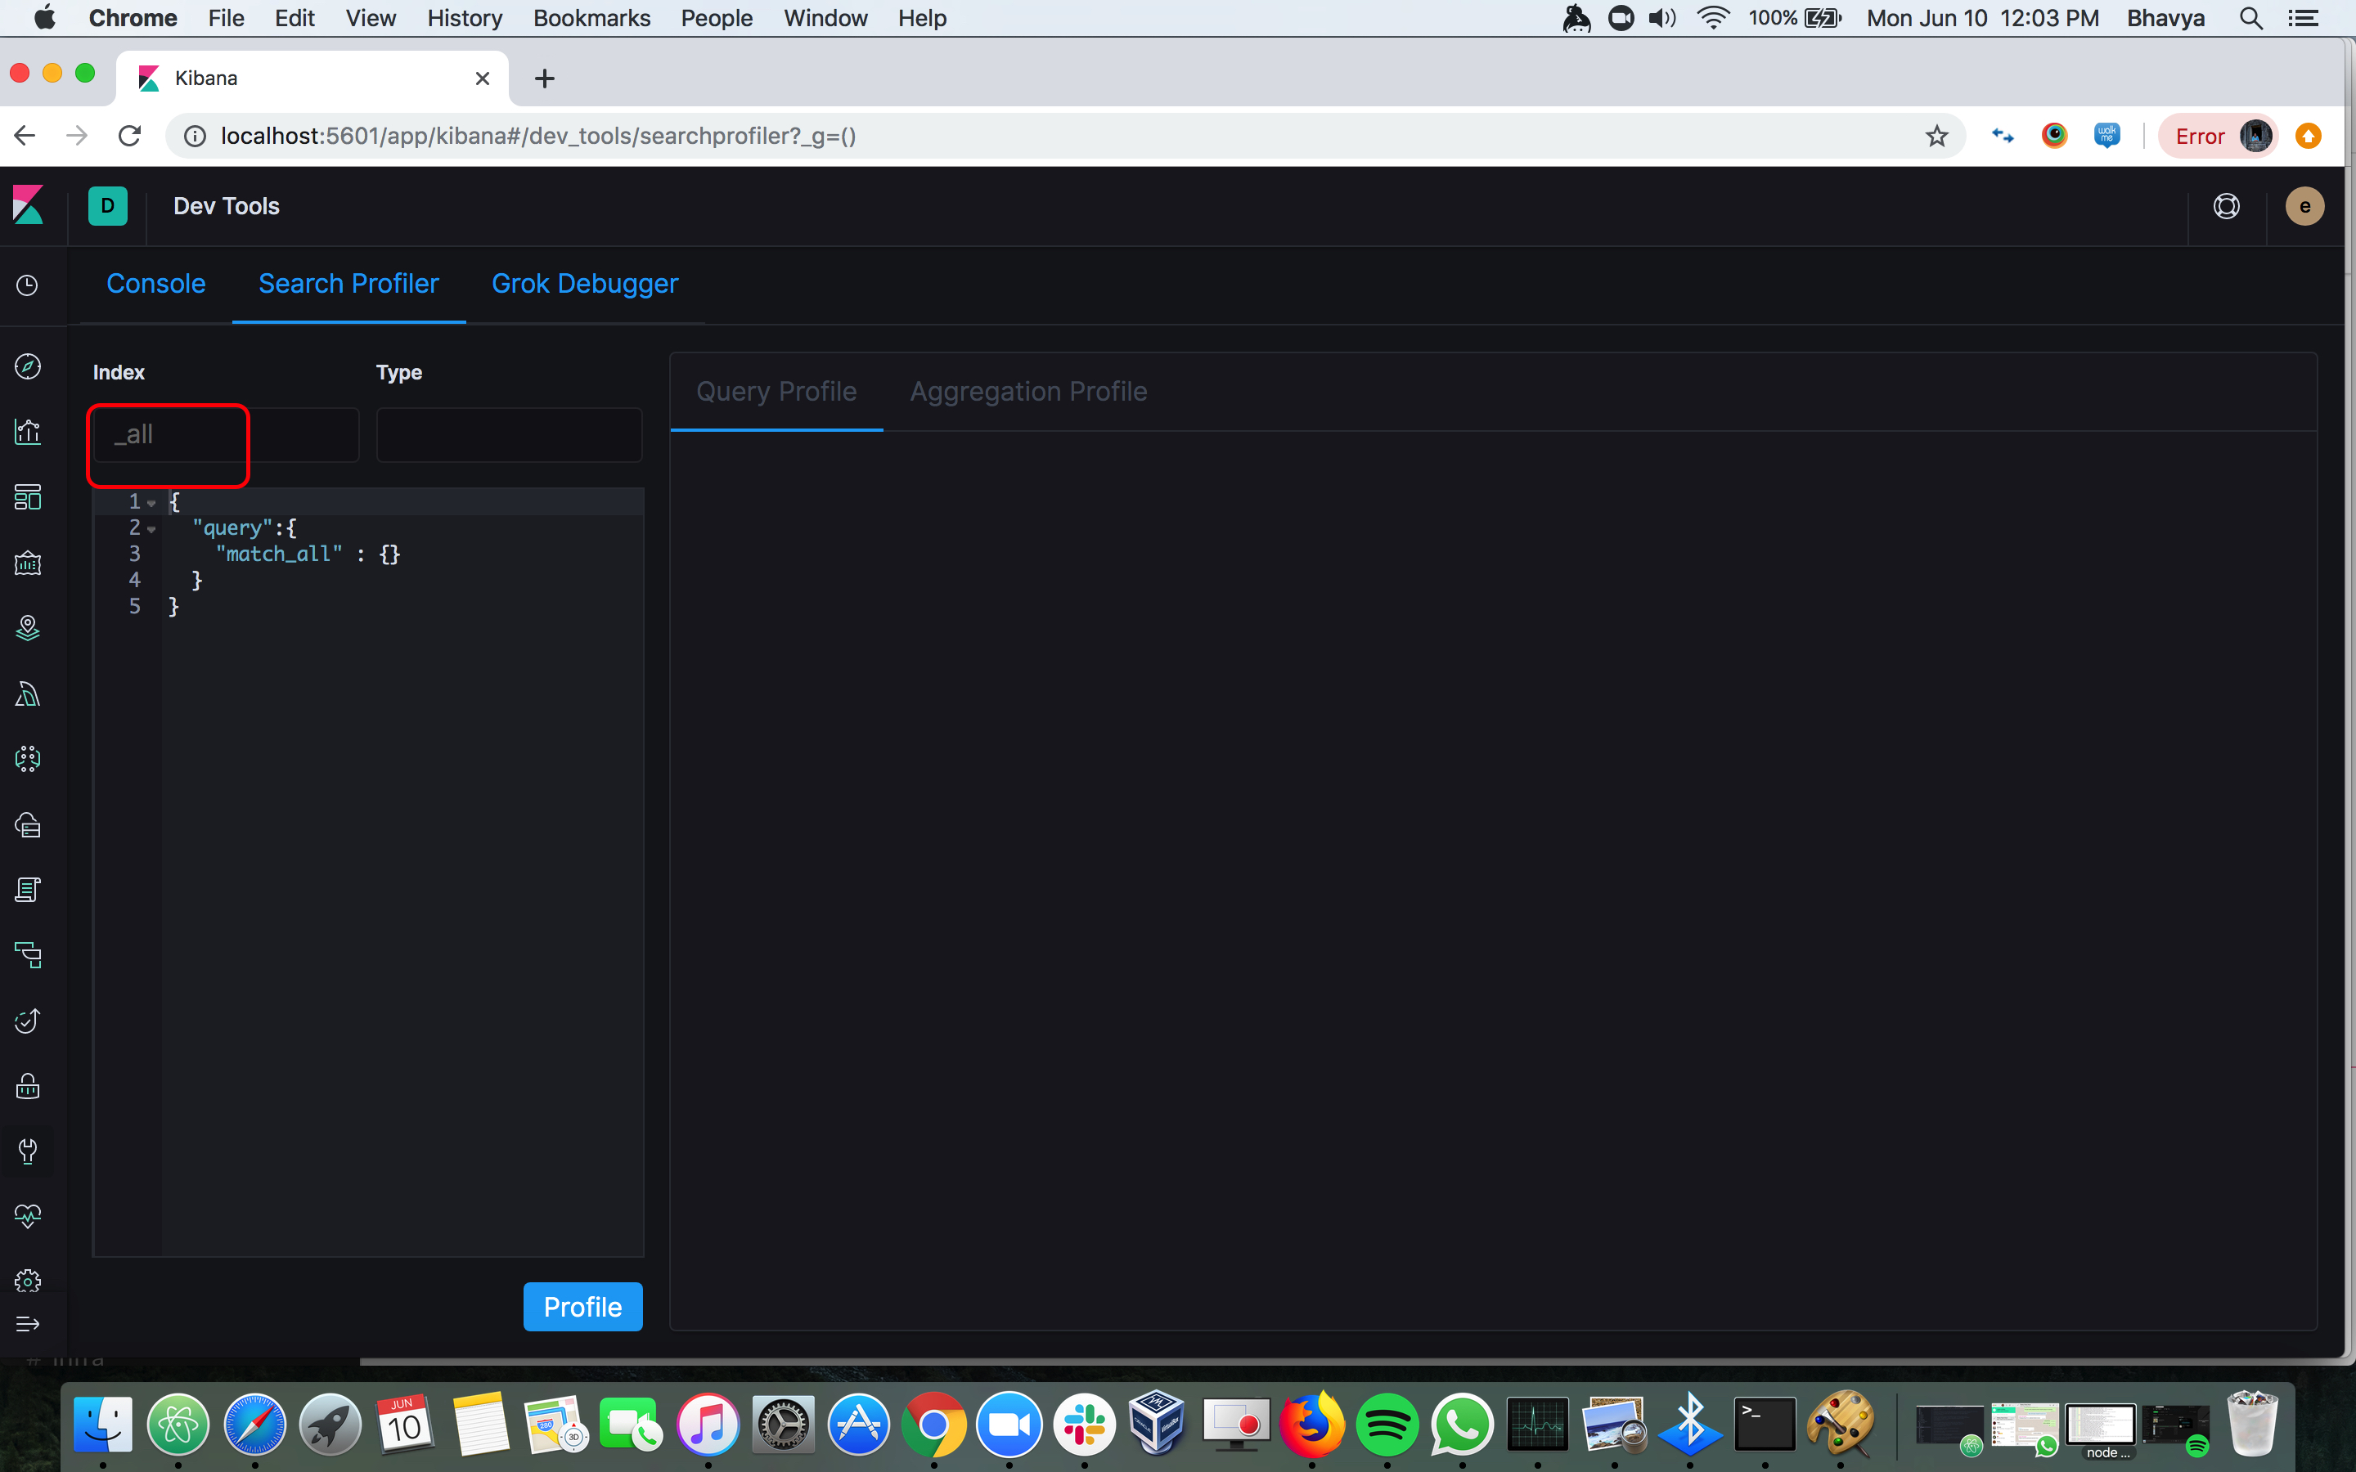
Task: Click the Profile button
Action: (x=582, y=1307)
